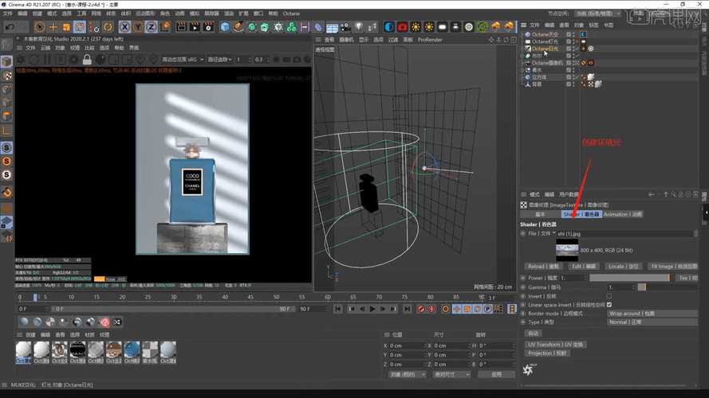The width and height of the screenshot is (709, 398).
Task: Adjust the Power slider bar
Action: pos(629,278)
